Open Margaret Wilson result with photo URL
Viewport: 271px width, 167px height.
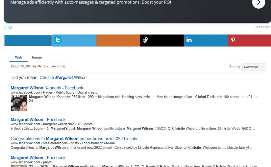(38, 158)
